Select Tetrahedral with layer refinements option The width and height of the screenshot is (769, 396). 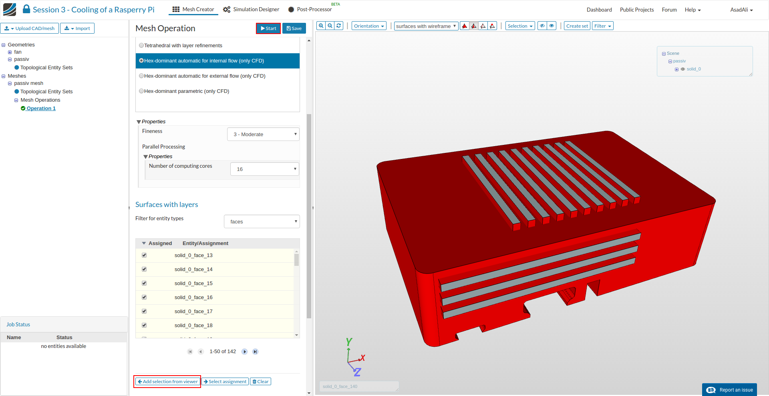pos(141,46)
